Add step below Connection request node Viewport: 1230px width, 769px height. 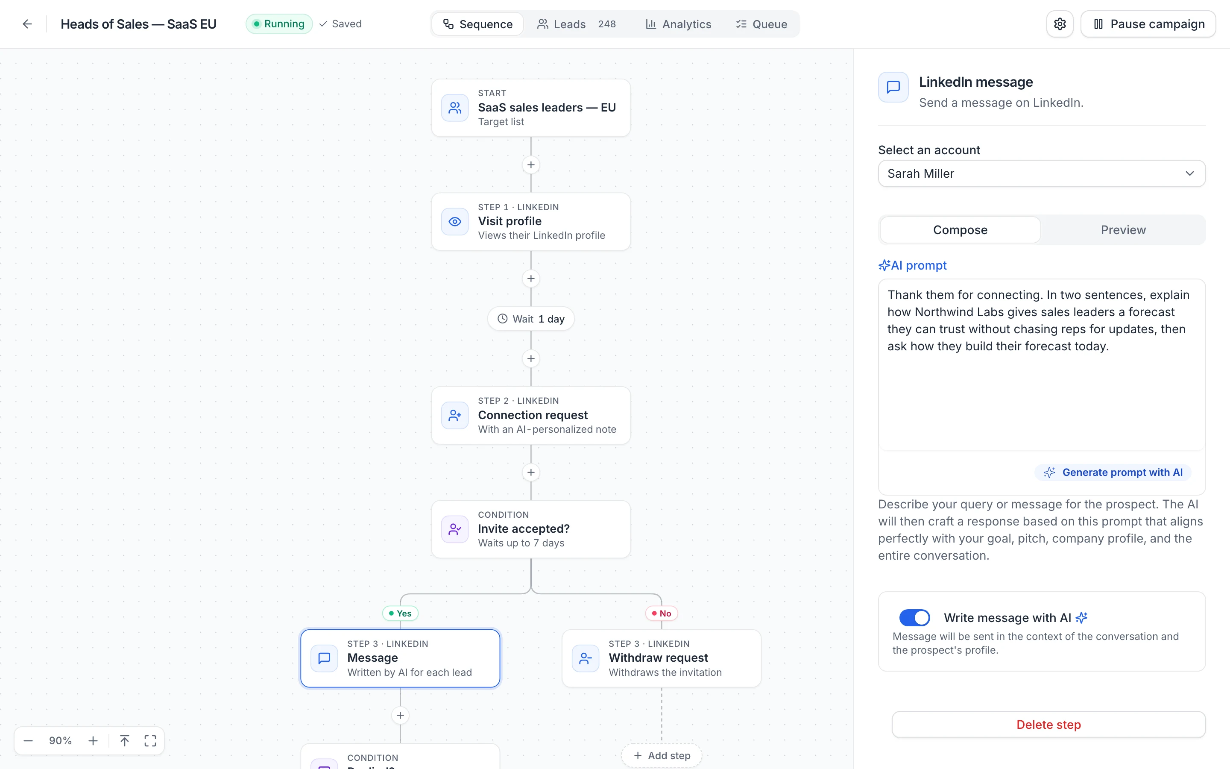530,473
